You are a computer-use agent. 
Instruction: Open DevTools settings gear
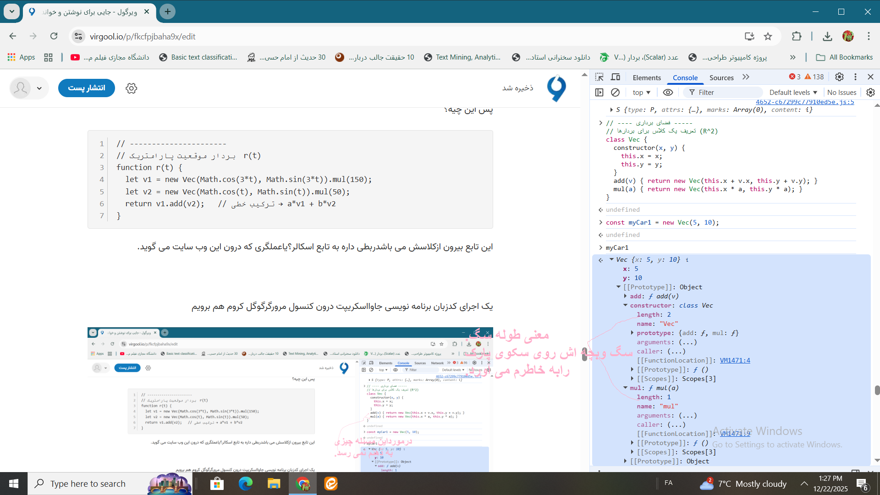click(x=840, y=77)
